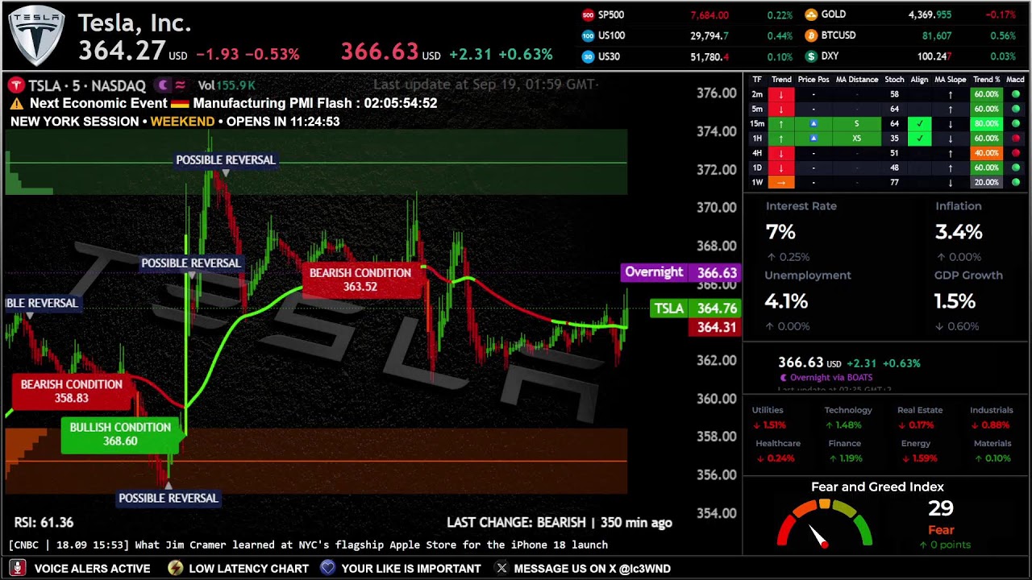The width and height of the screenshot is (1032, 580).
Task: Click the red 364.31 price tag
Action: tap(715, 327)
